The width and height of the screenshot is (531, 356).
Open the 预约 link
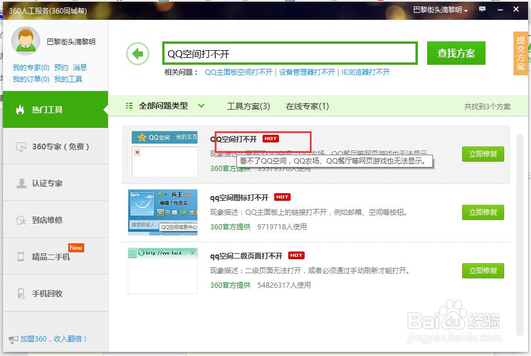tap(61, 67)
